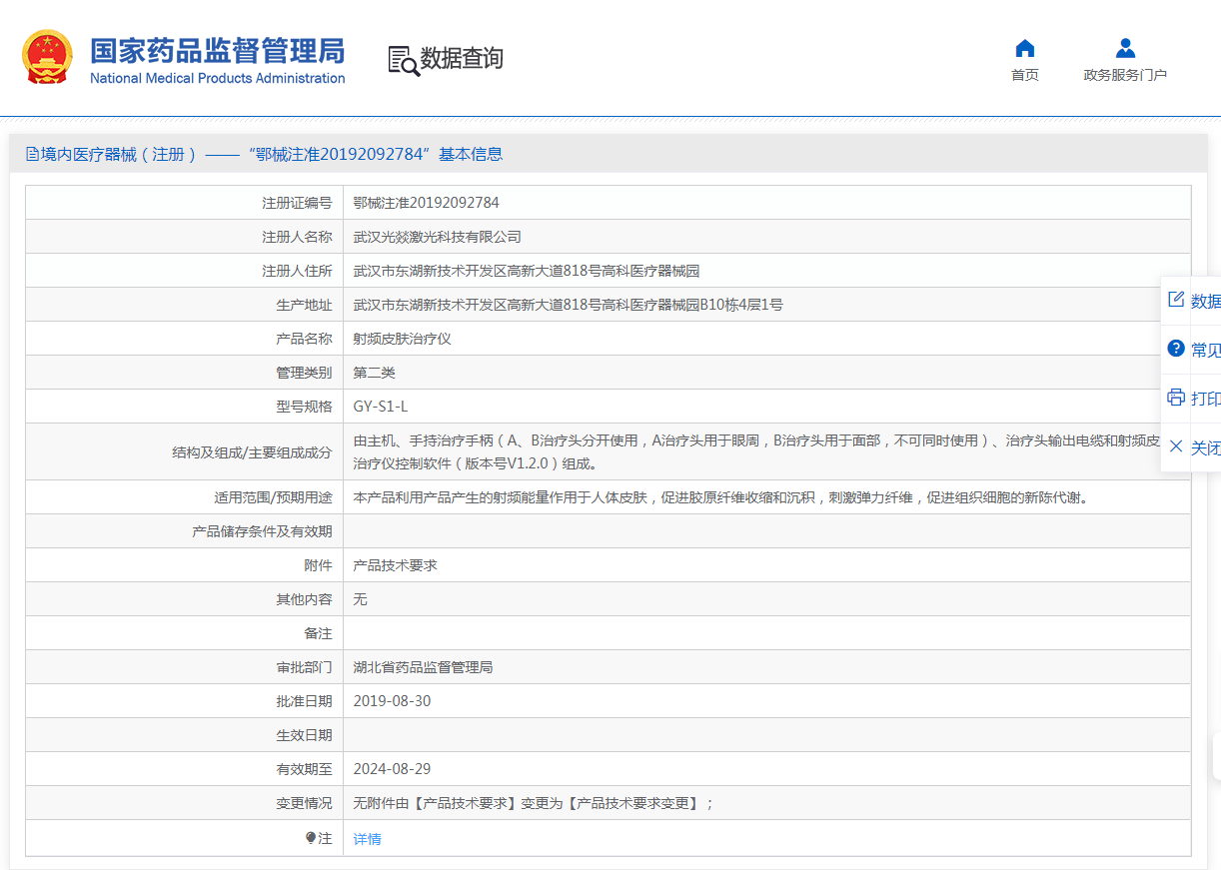Click the 批准日期 row label

tap(304, 701)
